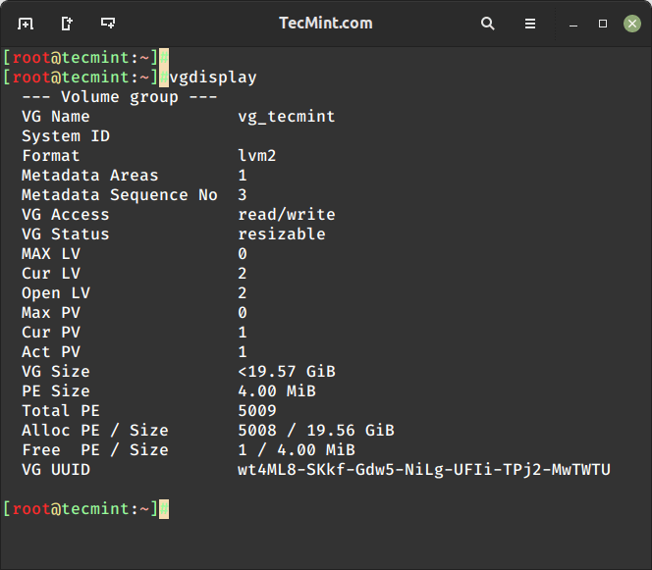Click the lvm2 format value
The width and height of the screenshot is (652, 570).
[x=256, y=155]
